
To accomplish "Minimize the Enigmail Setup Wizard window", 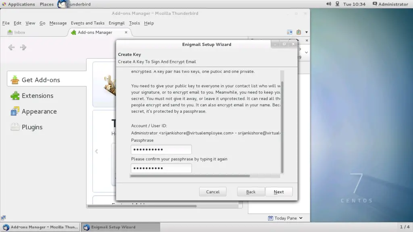I will [x=275, y=44].
